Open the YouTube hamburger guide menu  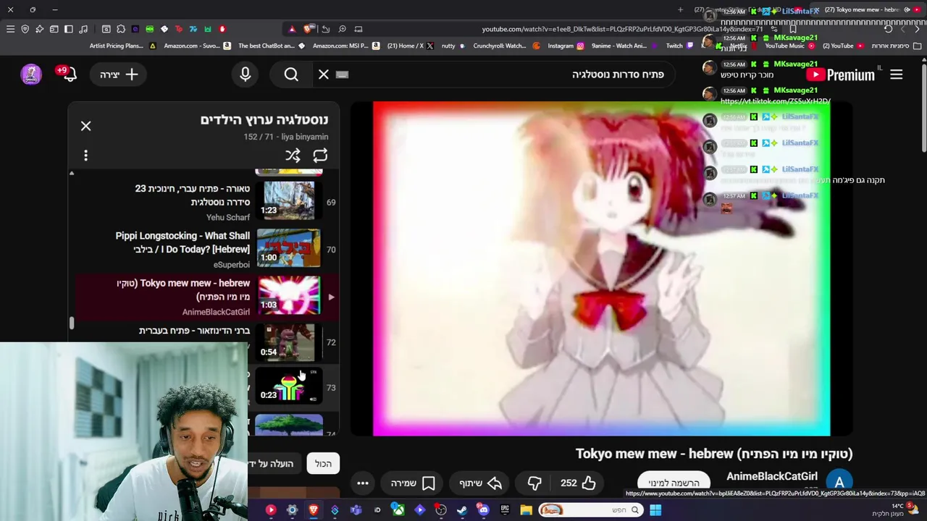click(896, 75)
